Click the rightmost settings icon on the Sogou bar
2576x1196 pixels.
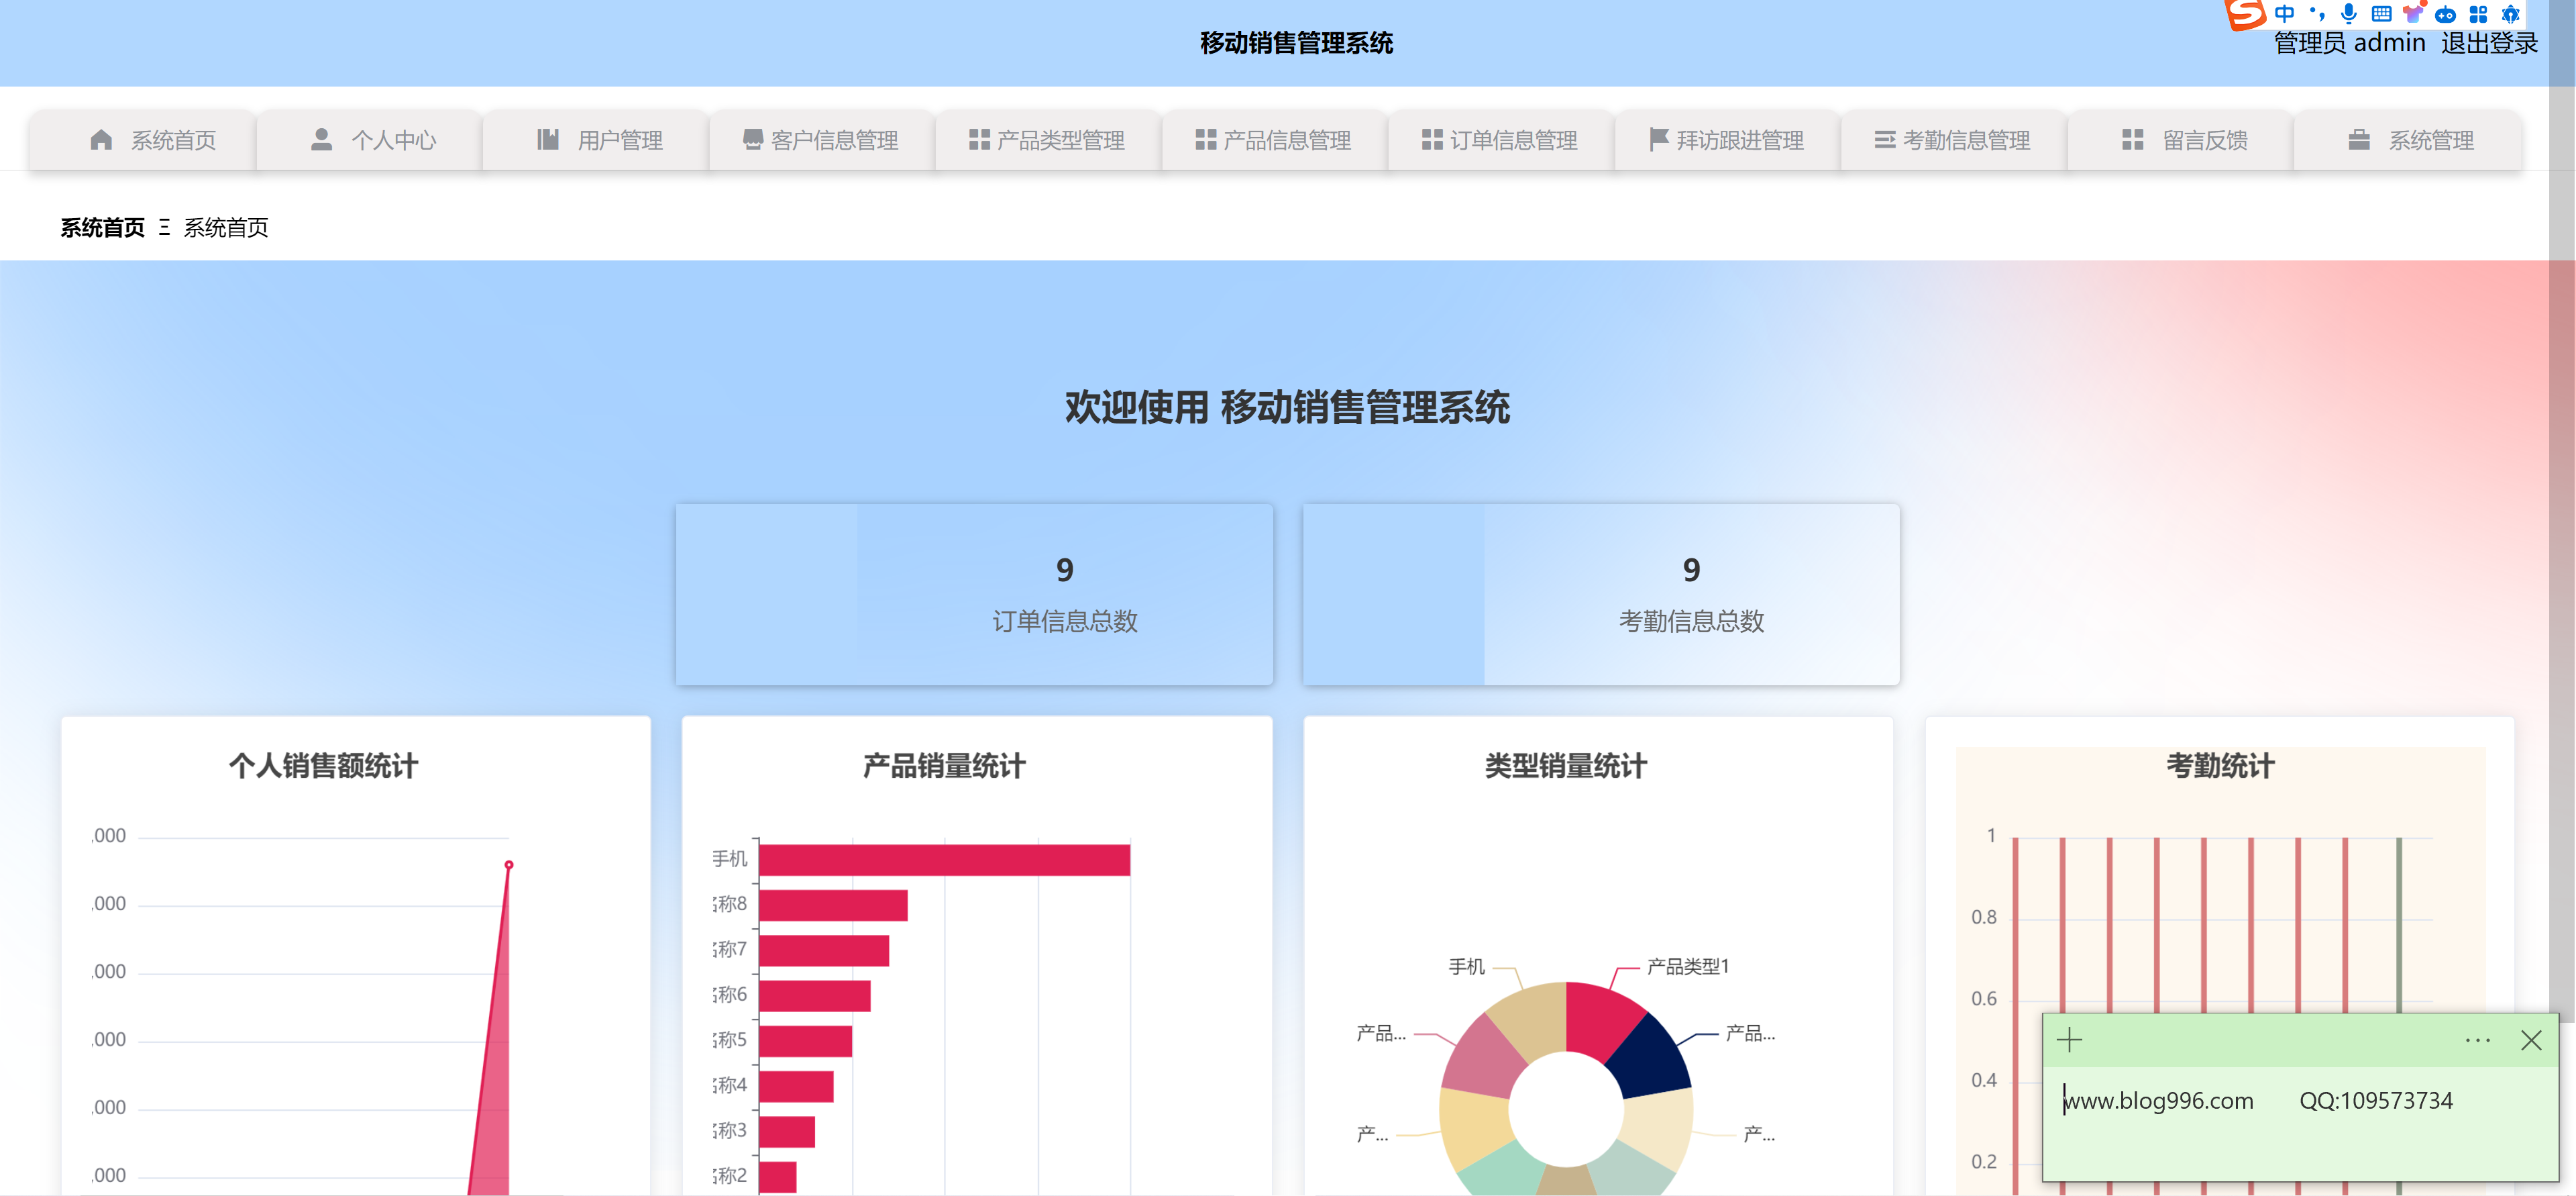(2512, 13)
